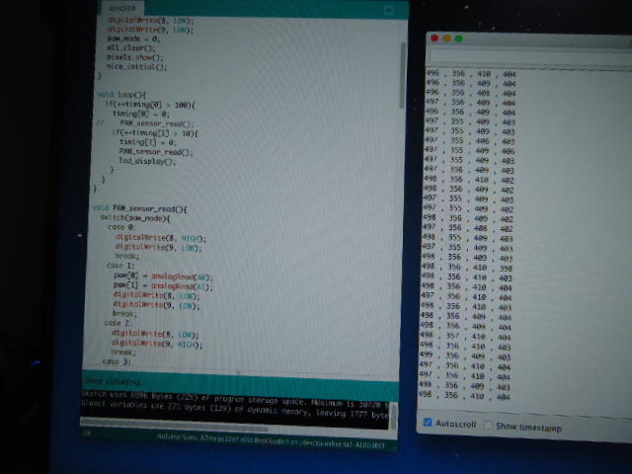The image size is (632, 474).
Task: Click the 'void loop(){' line
Action: click(121, 95)
